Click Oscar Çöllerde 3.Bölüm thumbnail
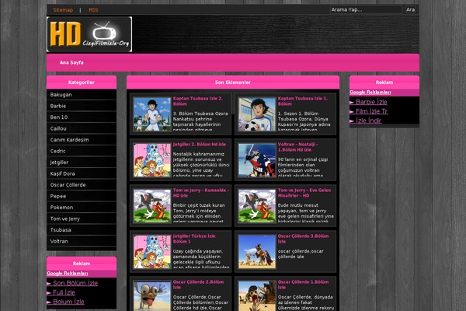The image size is (466, 311). [257, 252]
